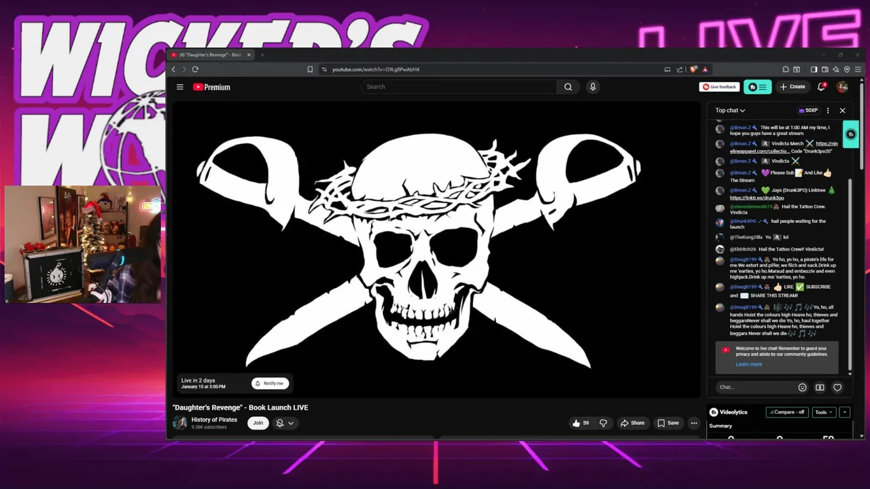Open the YouTube guide hamburger menu

pyautogui.click(x=179, y=87)
